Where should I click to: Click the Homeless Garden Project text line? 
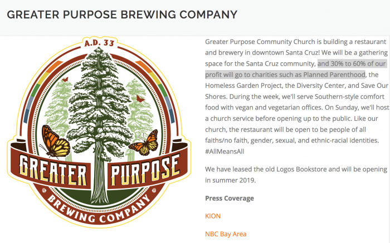[296, 86]
